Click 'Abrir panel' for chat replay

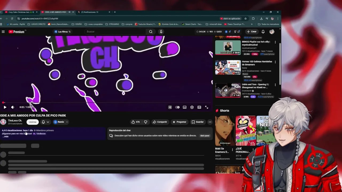[205, 136]
